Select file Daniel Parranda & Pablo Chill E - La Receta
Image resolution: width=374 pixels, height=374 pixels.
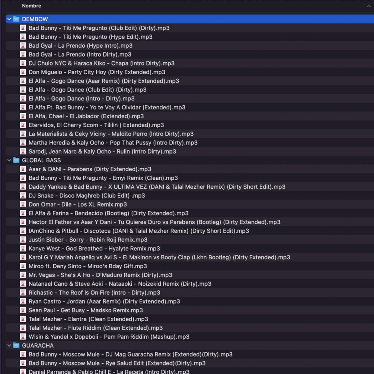coord(109,371)
